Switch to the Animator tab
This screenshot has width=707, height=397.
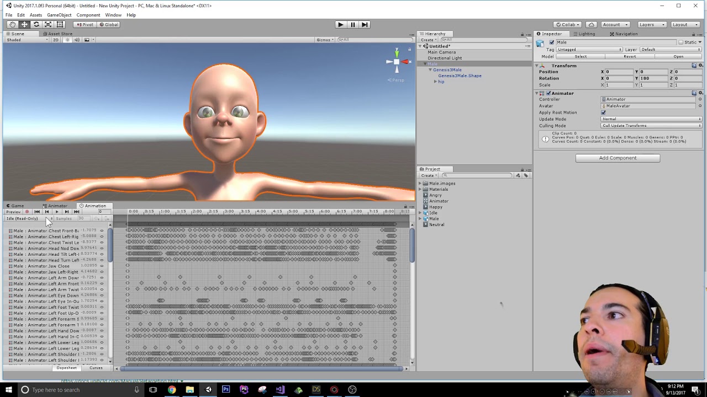[x=54, y=206]
